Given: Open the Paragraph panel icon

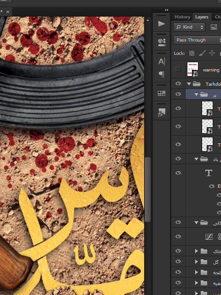Looking at the screenshot, I should pos(162,75).
